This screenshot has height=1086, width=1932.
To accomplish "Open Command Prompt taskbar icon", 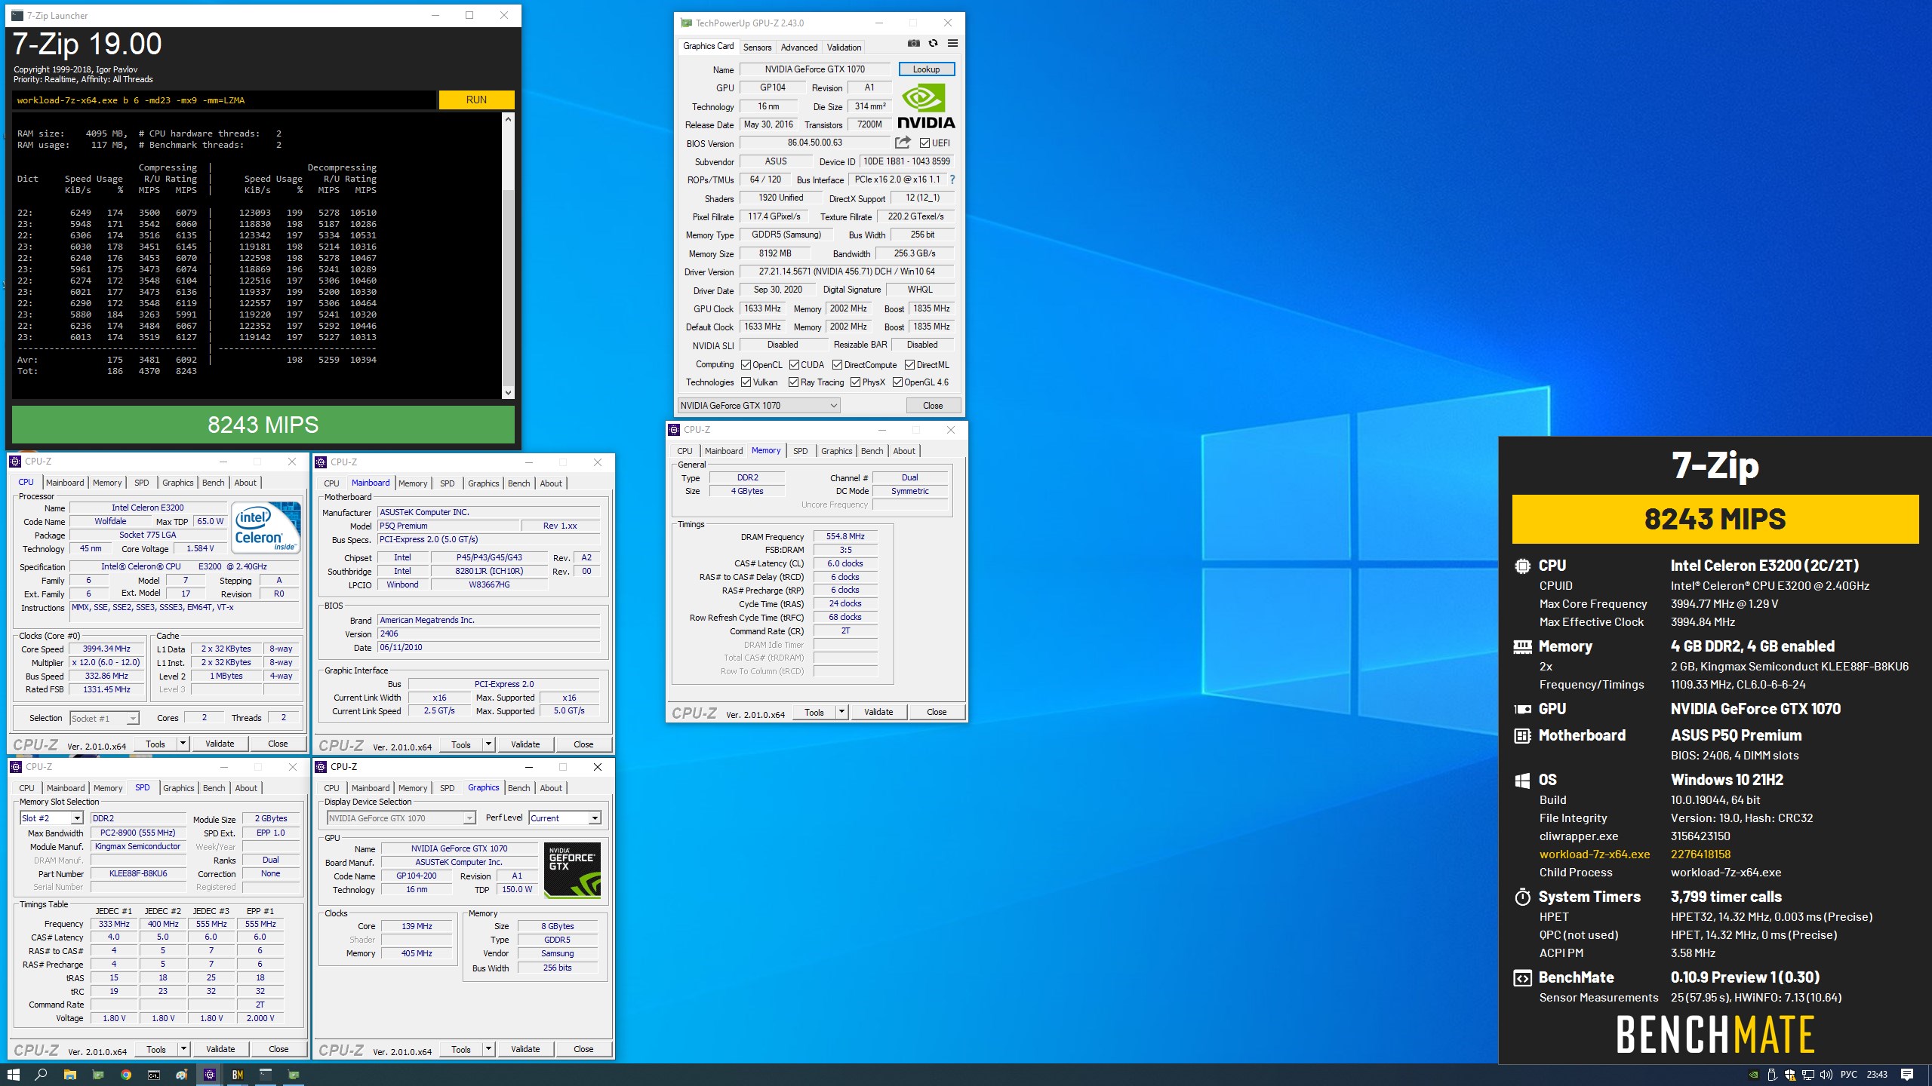I will [x=153, y=1075].
